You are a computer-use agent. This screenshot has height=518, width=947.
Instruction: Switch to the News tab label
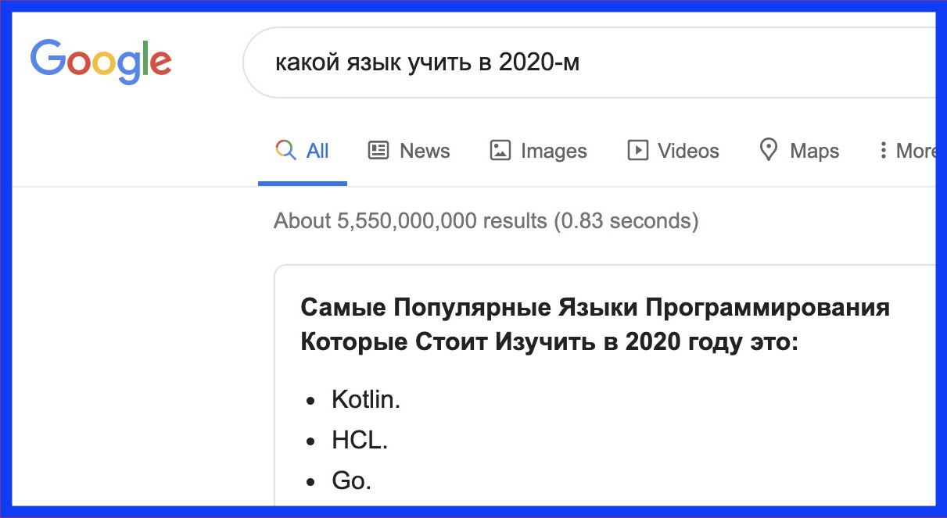point(425,151)
